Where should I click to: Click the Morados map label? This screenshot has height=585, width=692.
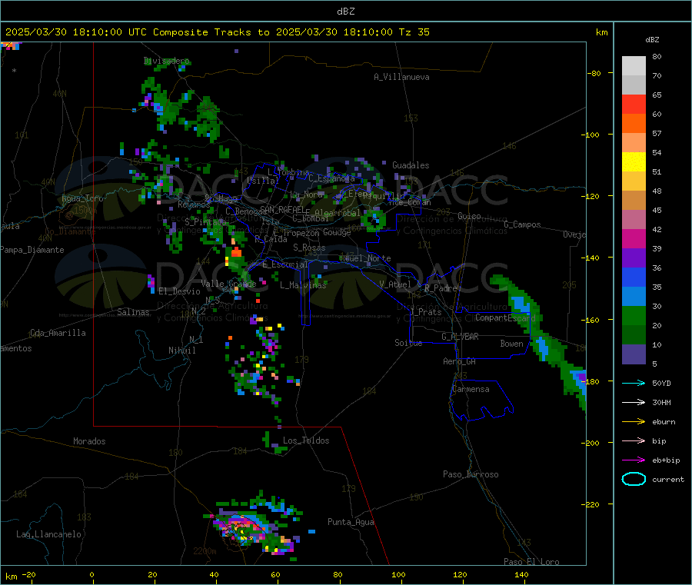pos(89,441)
